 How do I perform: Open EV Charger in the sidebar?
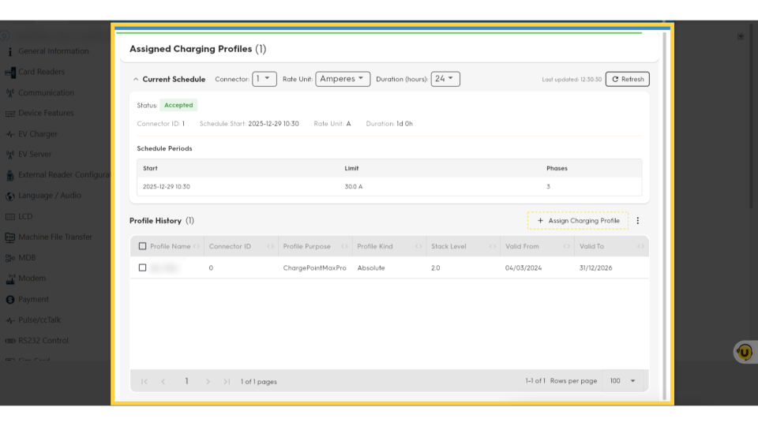(x=38, y=134)
